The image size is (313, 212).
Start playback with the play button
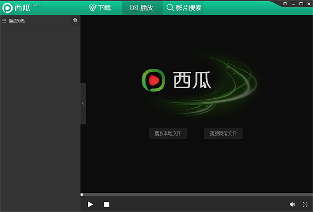click(90, 204)
